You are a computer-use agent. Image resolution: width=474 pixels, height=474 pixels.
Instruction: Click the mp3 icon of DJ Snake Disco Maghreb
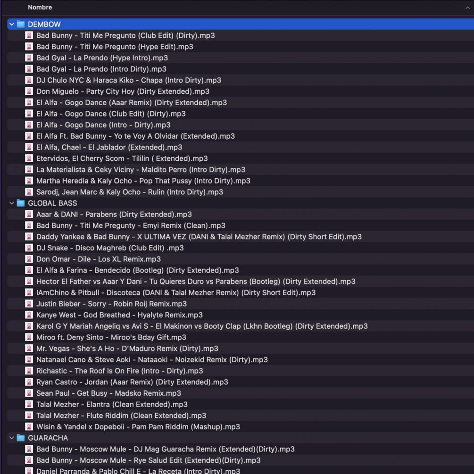29,248
